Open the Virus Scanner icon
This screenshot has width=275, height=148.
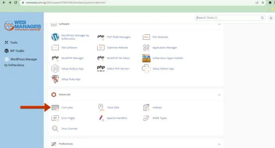(x=55, y=129)
